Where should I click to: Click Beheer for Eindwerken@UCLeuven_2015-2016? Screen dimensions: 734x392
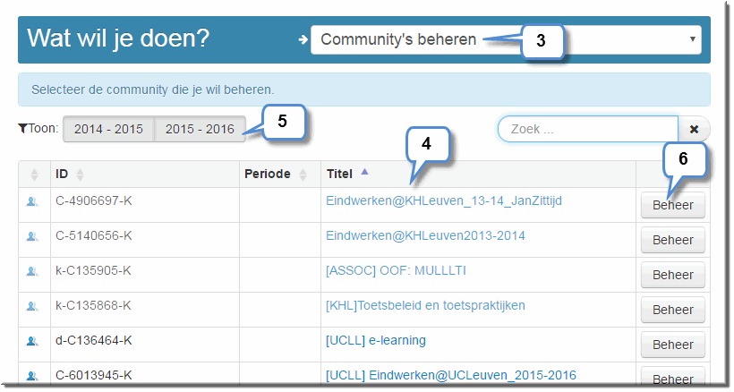tap(672, 377)
